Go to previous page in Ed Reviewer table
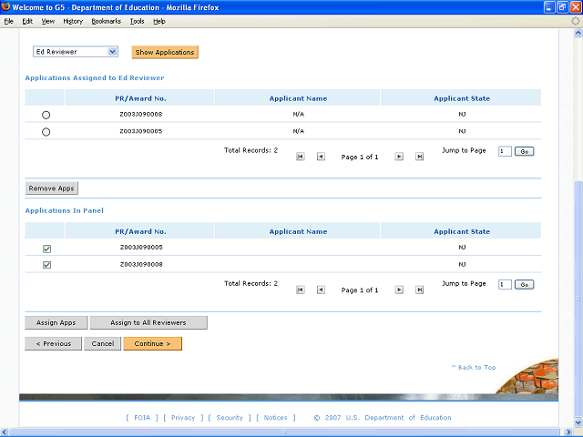The width and height of the screenshot is (583, 437). pyautogui.click(x=321, y=157)
